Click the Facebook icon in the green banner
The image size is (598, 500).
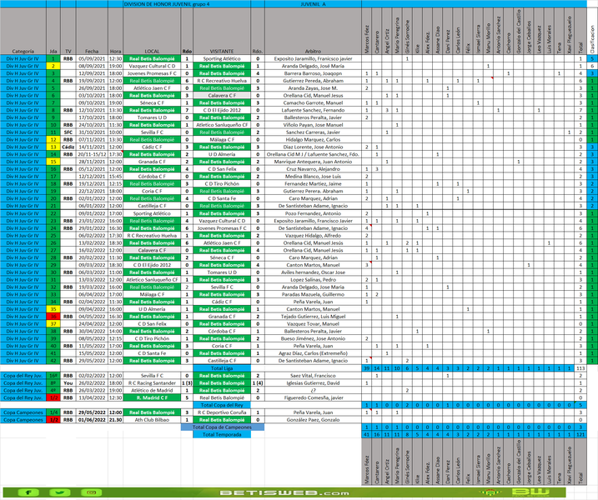28,492
